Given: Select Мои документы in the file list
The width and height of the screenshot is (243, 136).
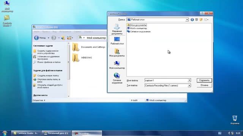Looking at the screenshot, I should [x=137, y=25].
